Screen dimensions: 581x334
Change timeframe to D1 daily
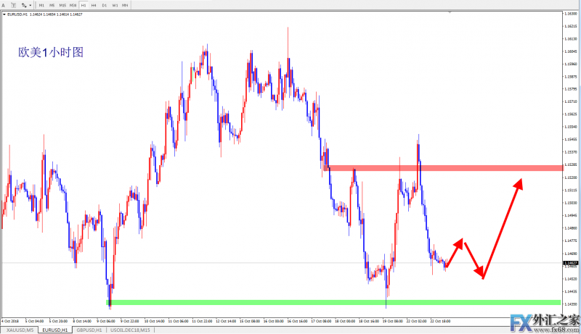click(x=104, y=4)
